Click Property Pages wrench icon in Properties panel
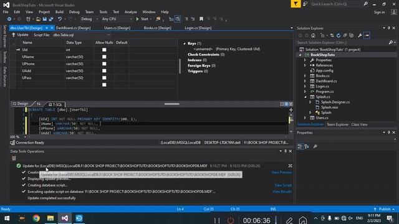Viewport: 399px width, 224px height. (315, 147)
